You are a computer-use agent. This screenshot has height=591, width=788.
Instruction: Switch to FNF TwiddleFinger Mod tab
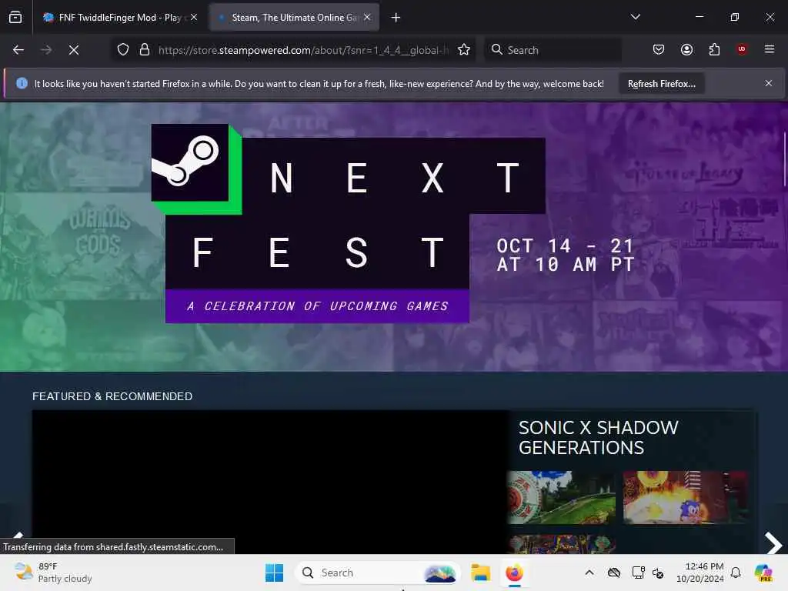pos(119,18)
